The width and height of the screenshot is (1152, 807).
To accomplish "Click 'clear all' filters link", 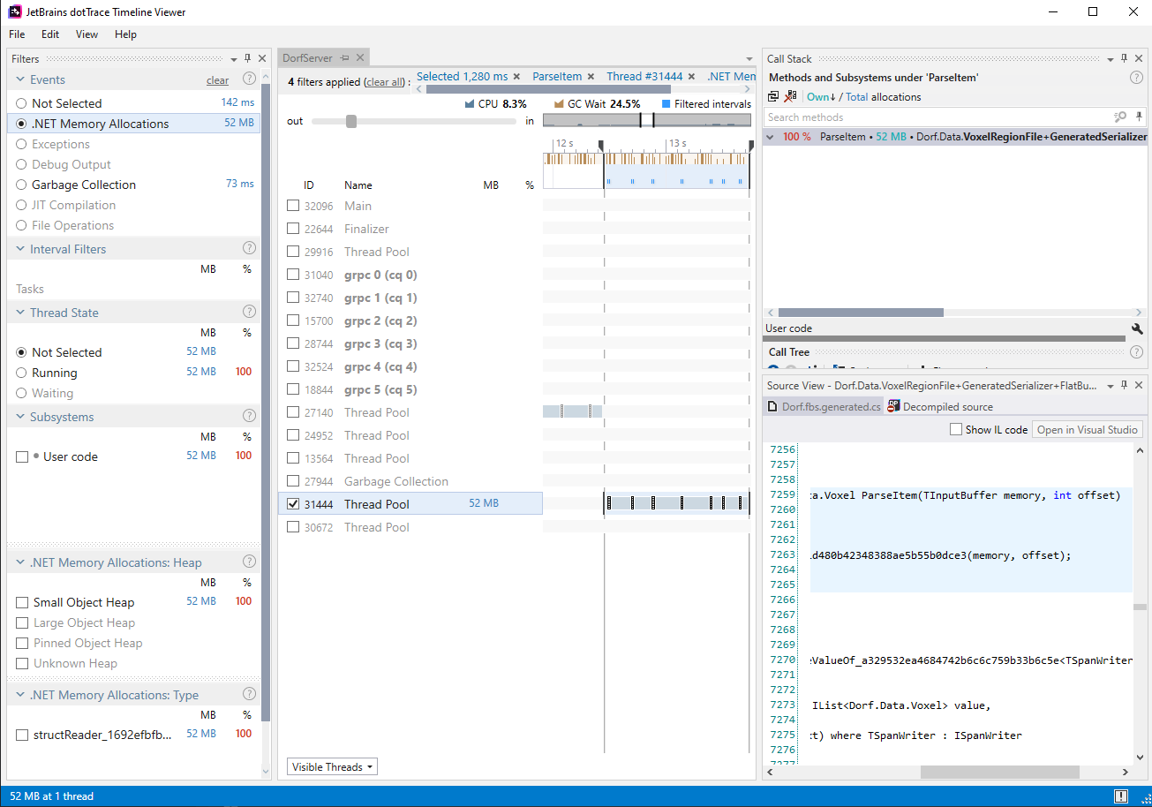I will coord(385,82).
